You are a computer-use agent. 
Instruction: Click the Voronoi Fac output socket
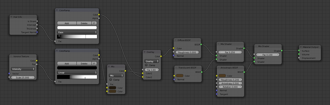coord(37,64)
